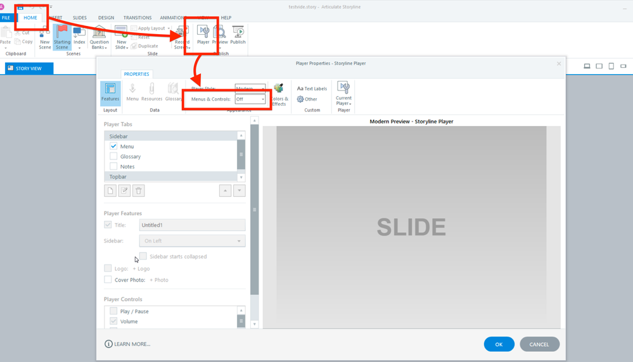Click the + Photo link
The height and width of the screenshot is (362, 633).
(159, 280)
